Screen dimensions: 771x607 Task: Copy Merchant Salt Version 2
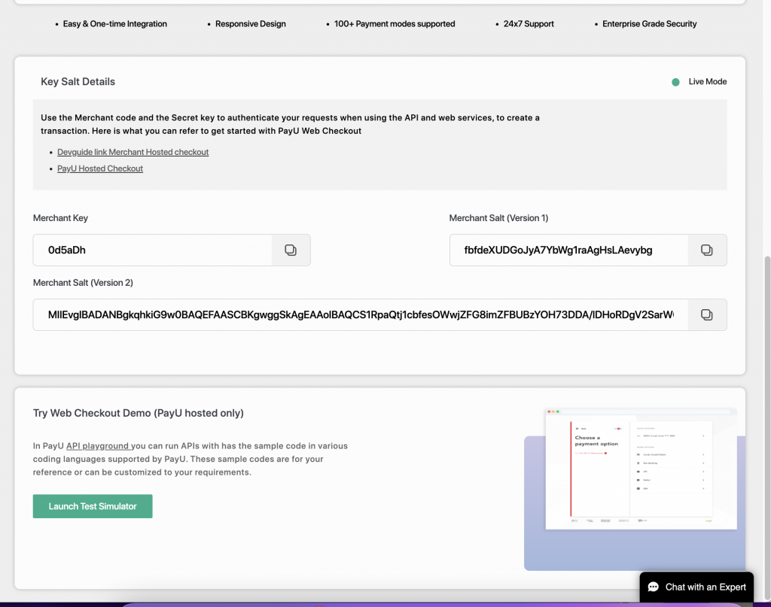coord(706,315)
